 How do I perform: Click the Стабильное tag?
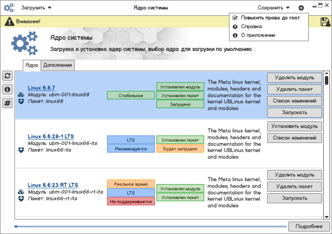[131, 96]
